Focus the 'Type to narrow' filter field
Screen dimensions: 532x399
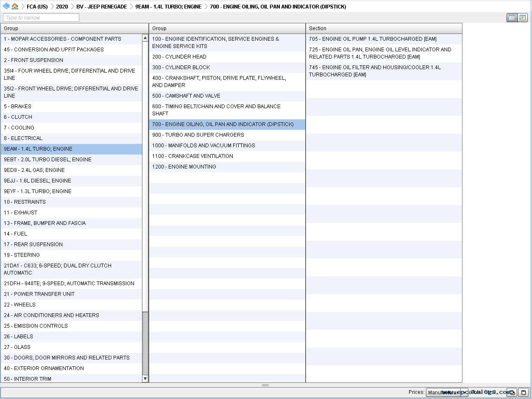click(x=41, y=17)
